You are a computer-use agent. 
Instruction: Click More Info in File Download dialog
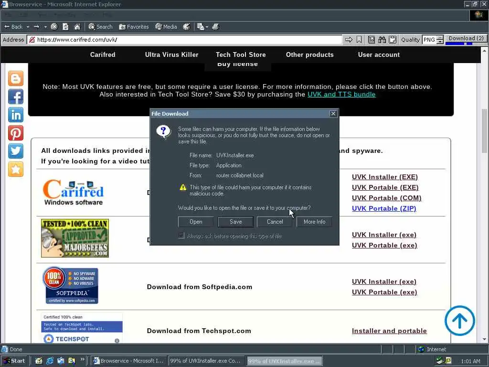coord(314,222)
